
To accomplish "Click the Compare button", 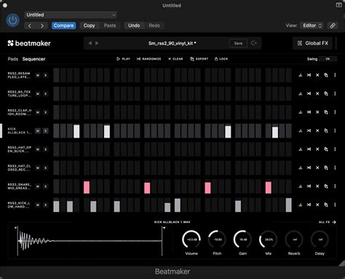I will pos(63,25).
